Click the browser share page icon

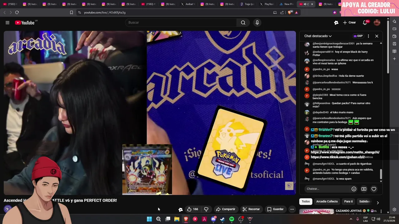[x=282, y=12]
